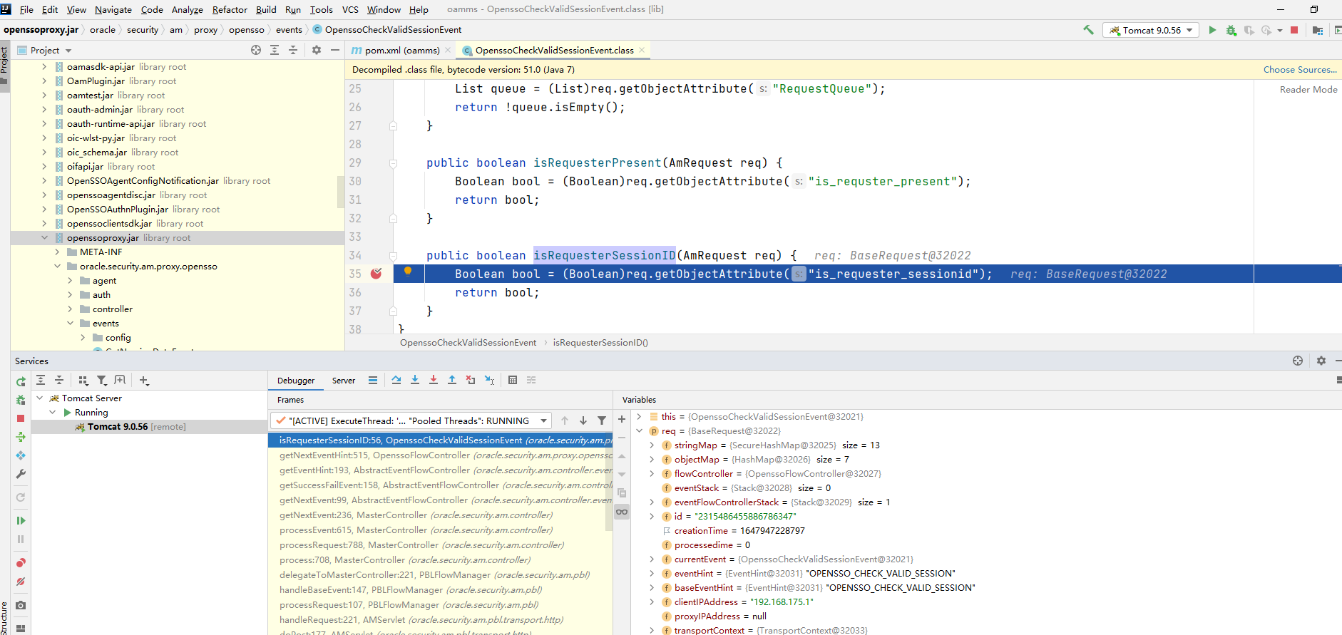Run Tomcat with the green play icon

pos(1212,30)
